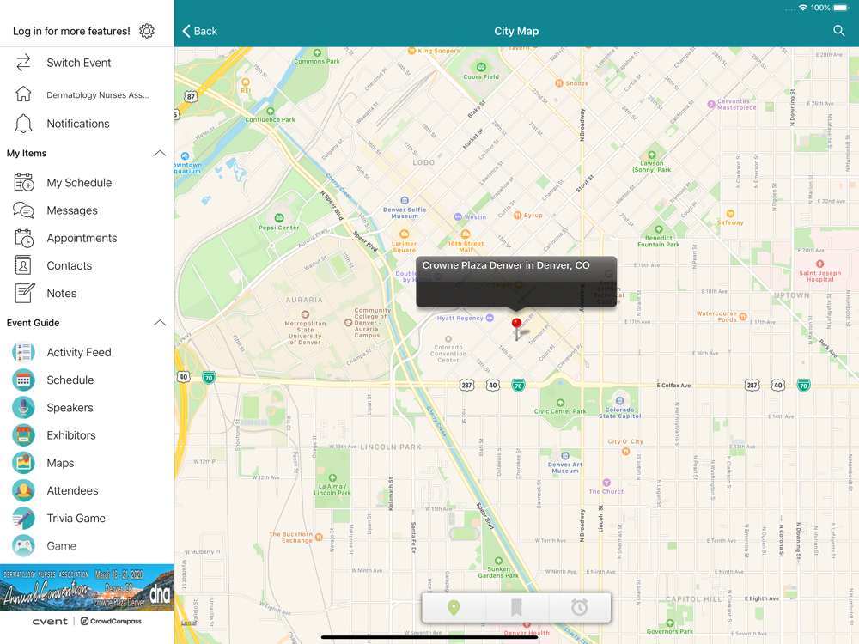859x644 pixels.
Task: Tap the Notifications bell icon
Action: (23, 124)
